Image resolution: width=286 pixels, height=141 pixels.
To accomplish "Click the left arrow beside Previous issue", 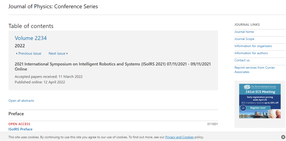I will coord(17,54).
